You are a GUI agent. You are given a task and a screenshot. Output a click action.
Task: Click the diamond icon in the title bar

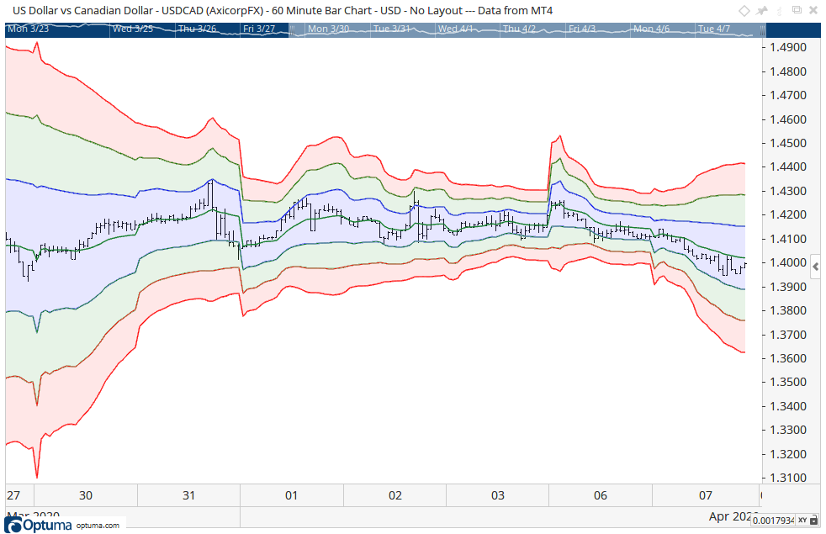744,11
